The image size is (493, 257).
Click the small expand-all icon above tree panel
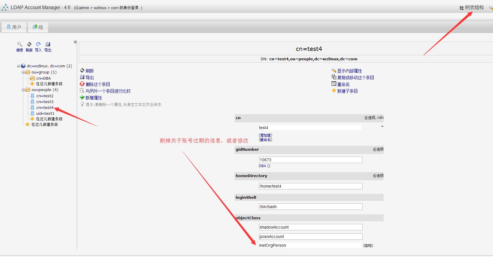point(75,42)
